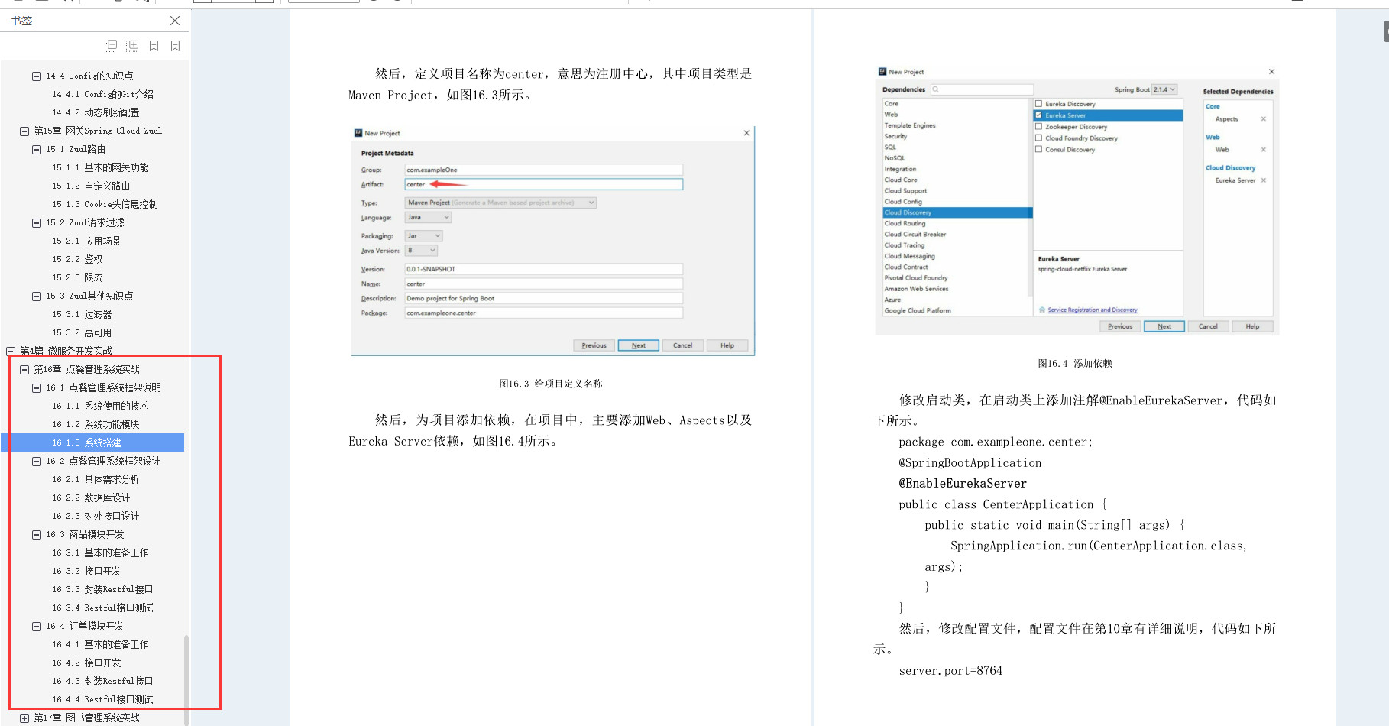Go to 16.2.2 数据库设计
This screenshot has width=1389, height=726.
(91, 498)
